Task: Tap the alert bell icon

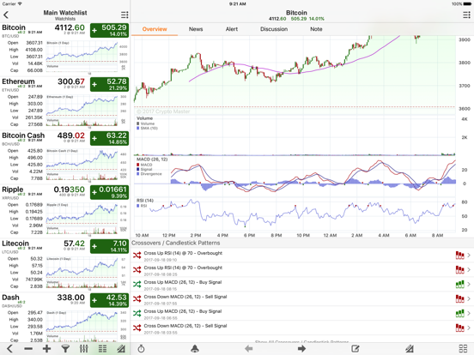Action: tap(195, 349)
